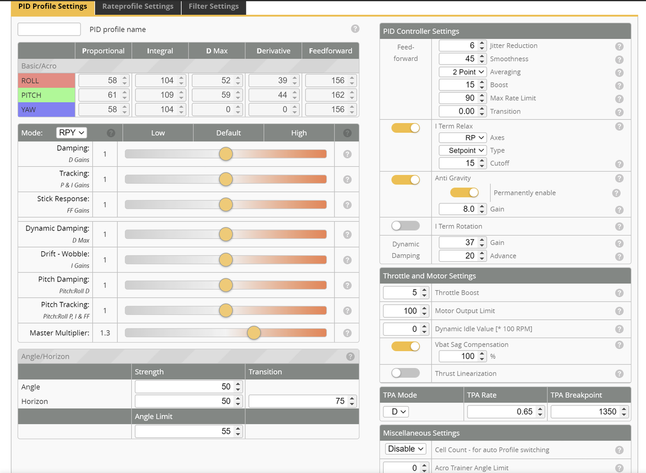Enable I Term Rotation switch
This screenshot has height=473, width=646.
coord(405,225)
